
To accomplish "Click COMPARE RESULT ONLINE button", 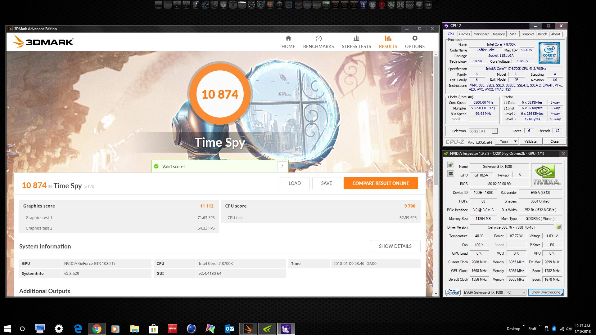I will [381, 183].
